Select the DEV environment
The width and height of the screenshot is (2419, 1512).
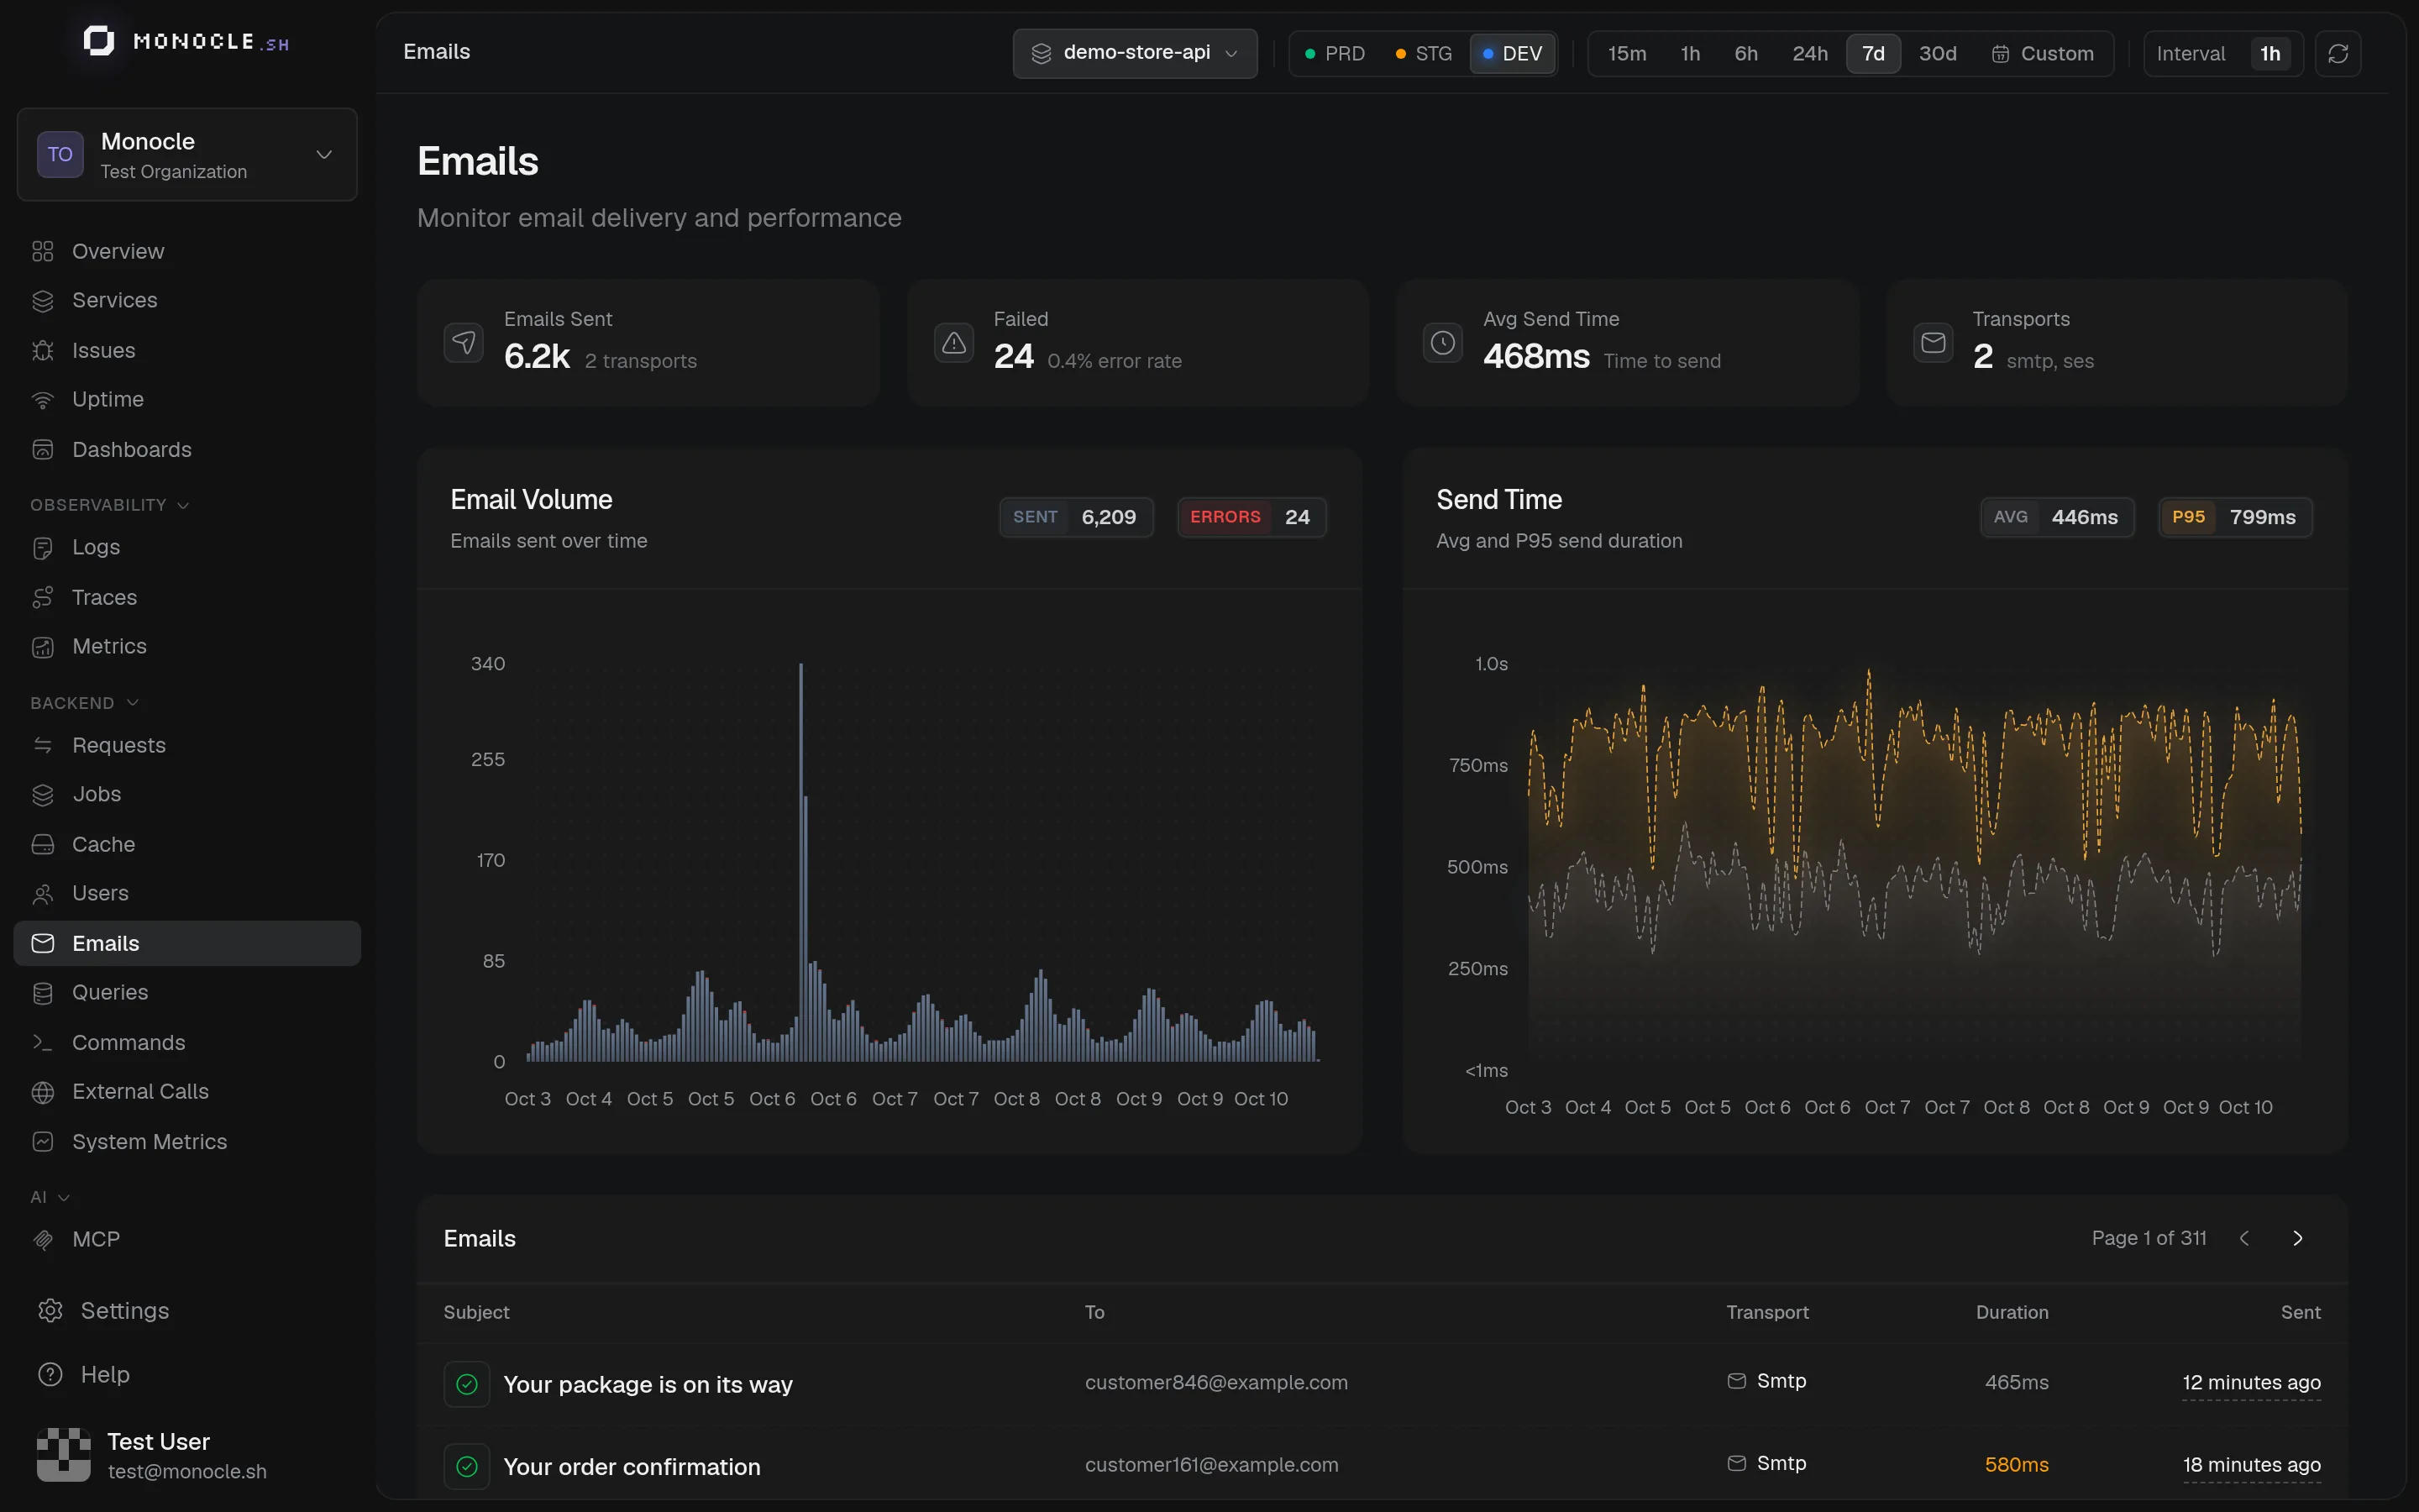pos(1513,53)
